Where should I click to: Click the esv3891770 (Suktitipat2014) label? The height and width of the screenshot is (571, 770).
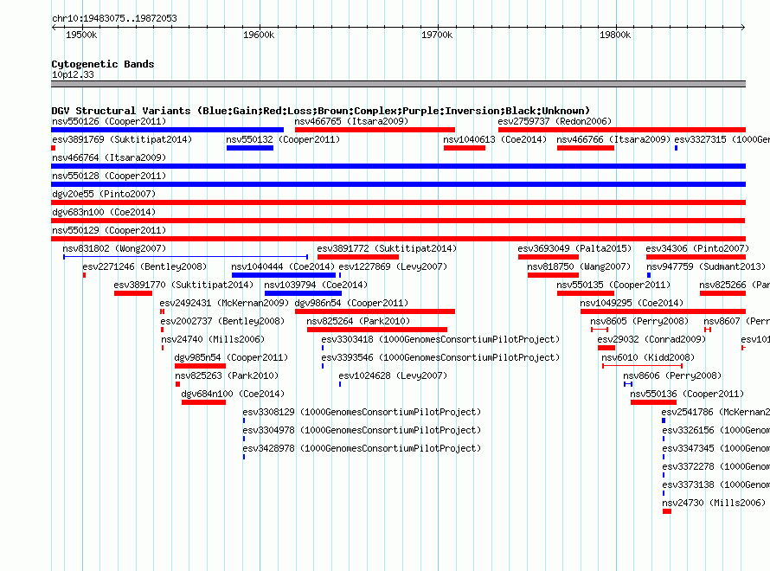pos(183,285)
